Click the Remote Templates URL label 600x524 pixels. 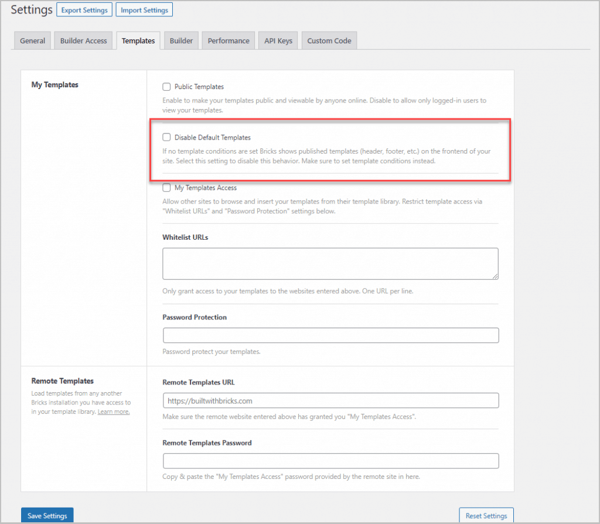coord(199,382)
